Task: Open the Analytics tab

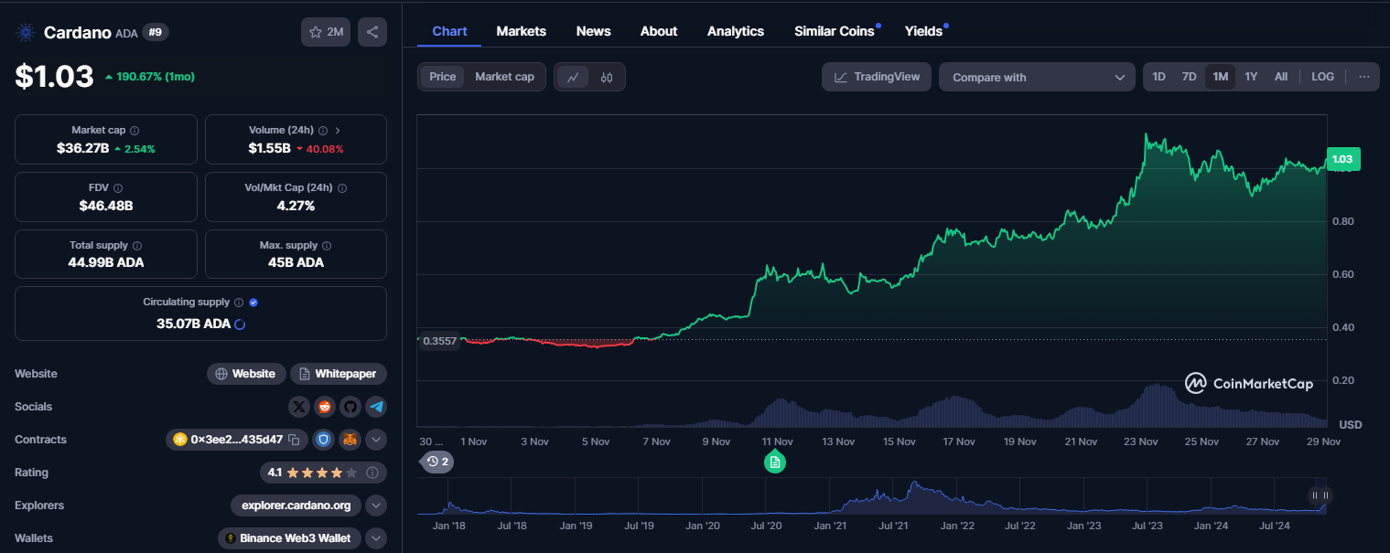Action: click(735, 31)
